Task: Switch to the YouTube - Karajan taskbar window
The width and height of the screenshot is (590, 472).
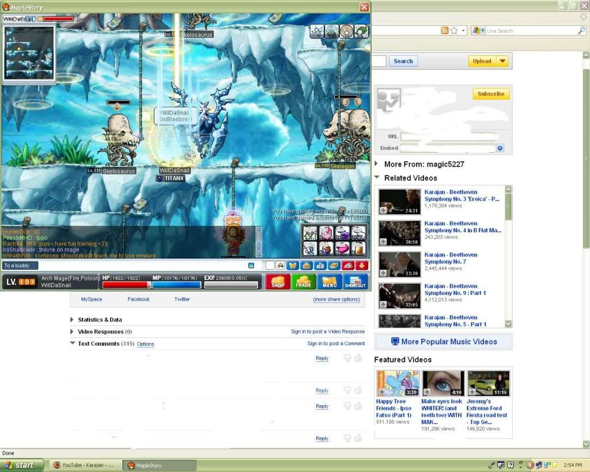Action: [x=86, y=465]
